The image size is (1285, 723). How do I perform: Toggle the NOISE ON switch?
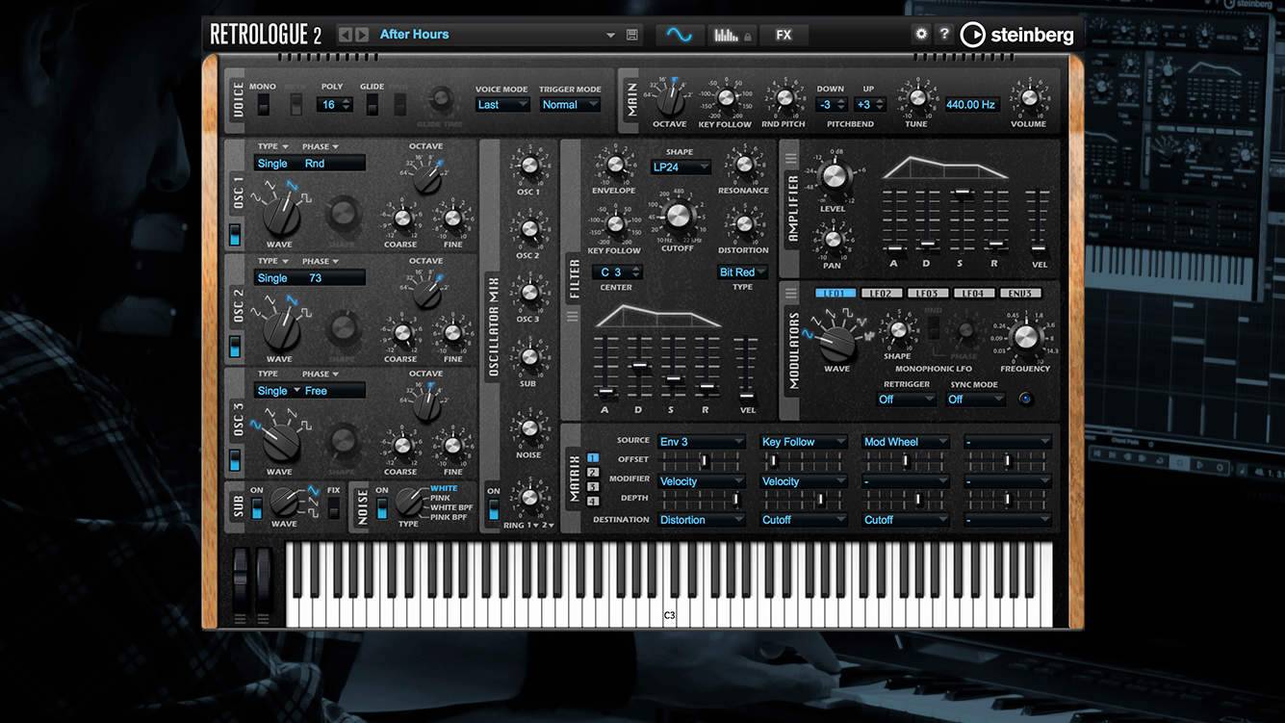(382, 508)
